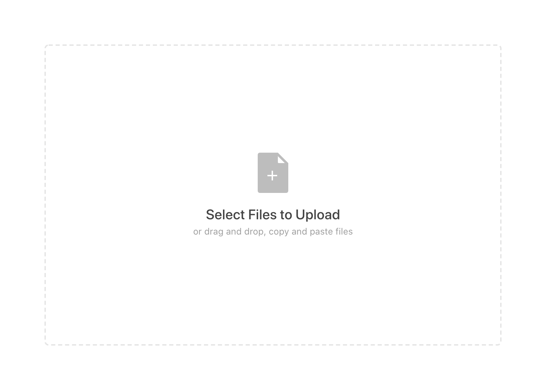Open the file picker via the upload icon

(x=273, y=173)
